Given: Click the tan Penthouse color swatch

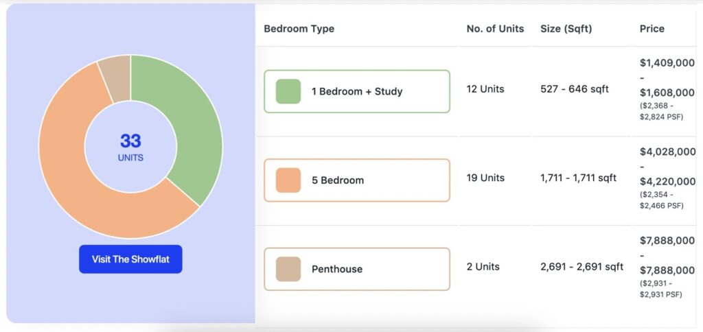Looking at the screenshot, I should pyautogui.click(x=288, y=269).
